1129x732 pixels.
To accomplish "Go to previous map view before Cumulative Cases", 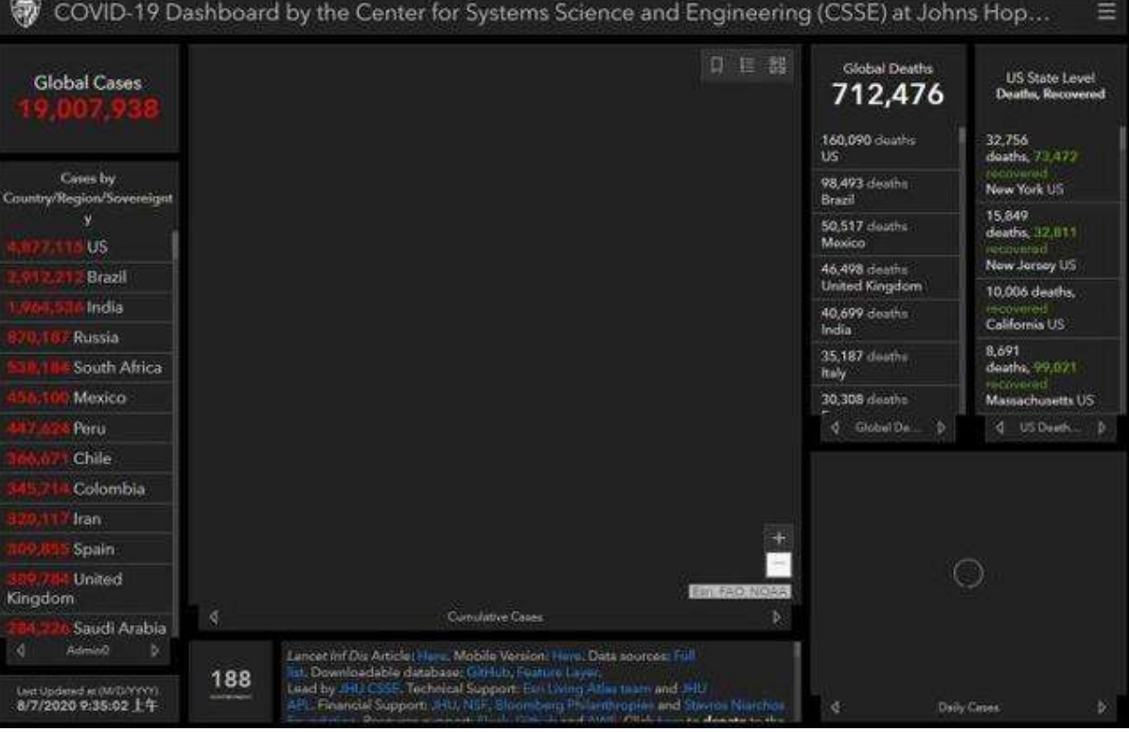I will click(214, 618).
